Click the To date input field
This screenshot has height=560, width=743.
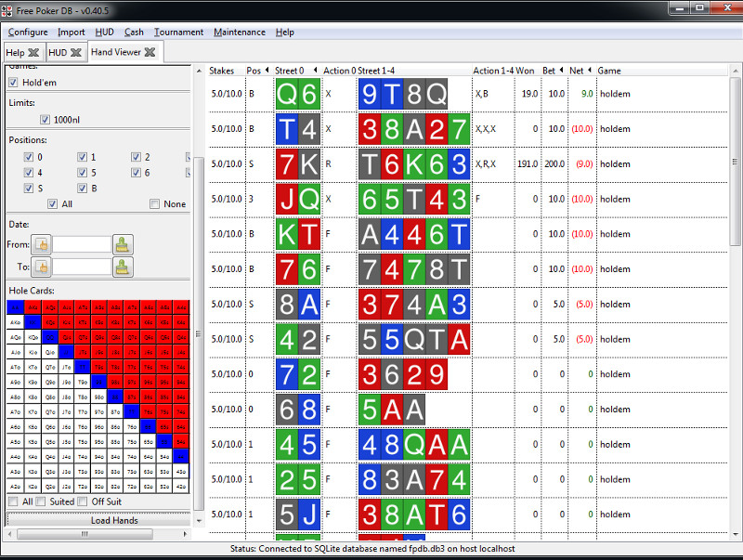(82, 267)
